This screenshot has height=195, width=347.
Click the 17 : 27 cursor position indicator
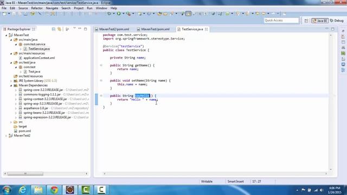tap(256, 181)
